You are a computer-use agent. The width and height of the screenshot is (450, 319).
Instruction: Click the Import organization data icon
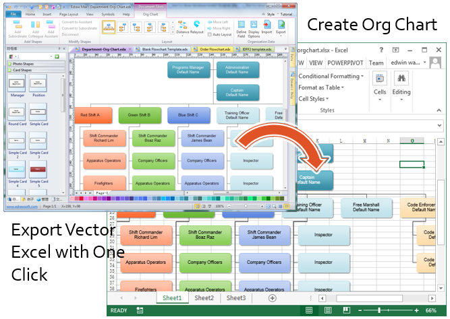pos(267,24)
